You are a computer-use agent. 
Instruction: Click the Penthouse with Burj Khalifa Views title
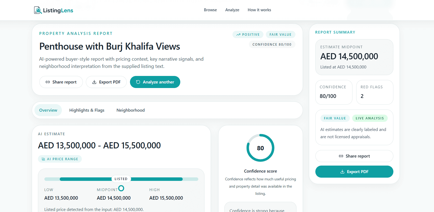click(x=110, y=46)
